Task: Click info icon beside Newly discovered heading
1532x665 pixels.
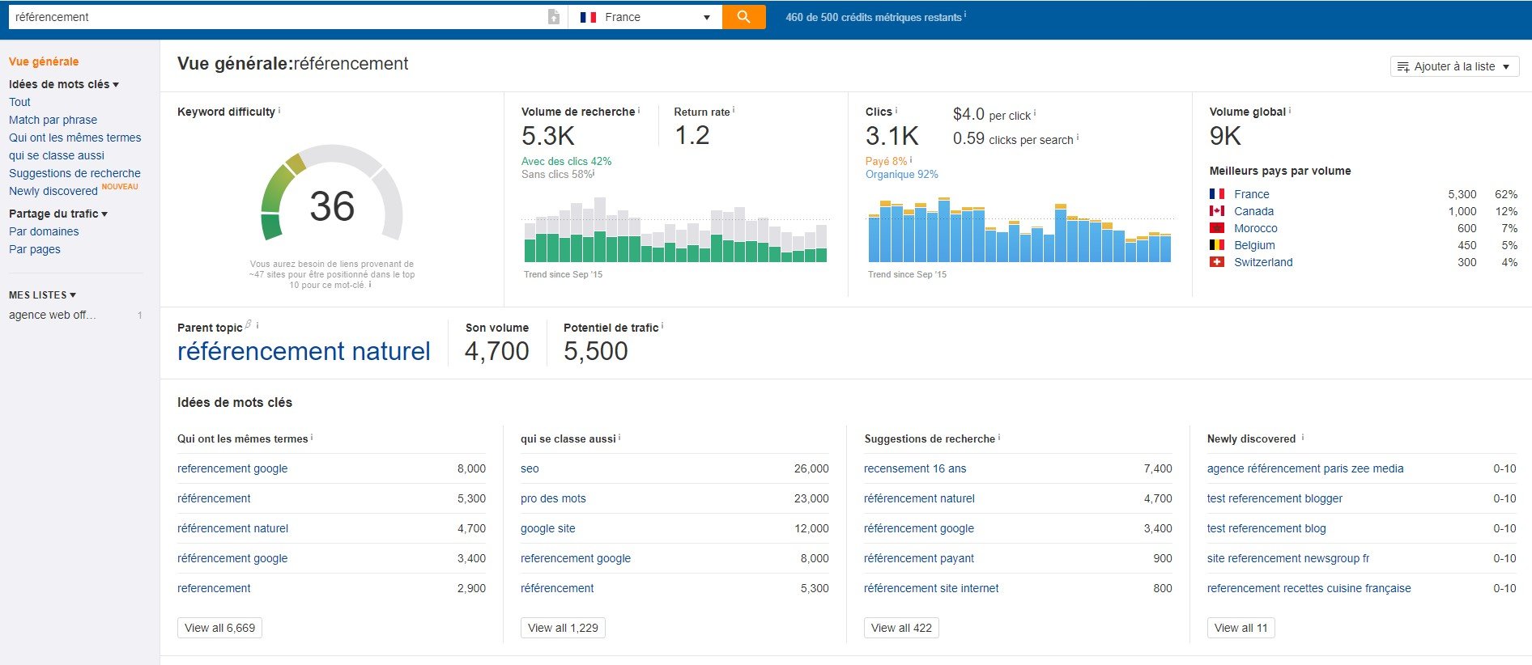Action: [1303, 437]
